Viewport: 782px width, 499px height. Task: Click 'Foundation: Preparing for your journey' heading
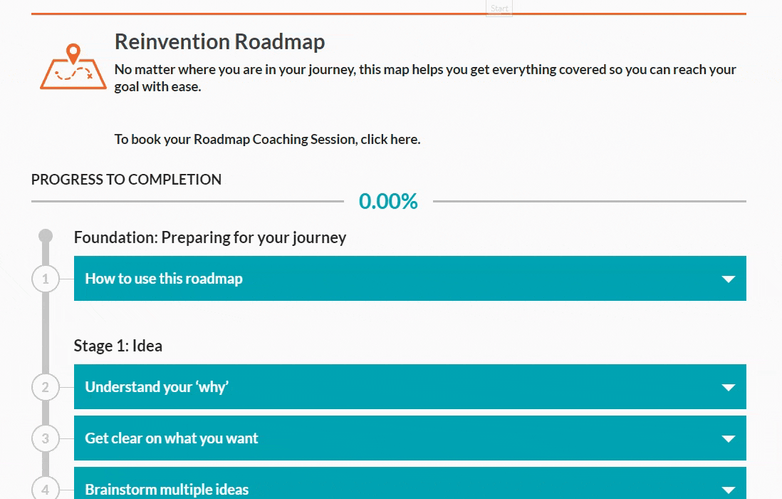point(210,237)
